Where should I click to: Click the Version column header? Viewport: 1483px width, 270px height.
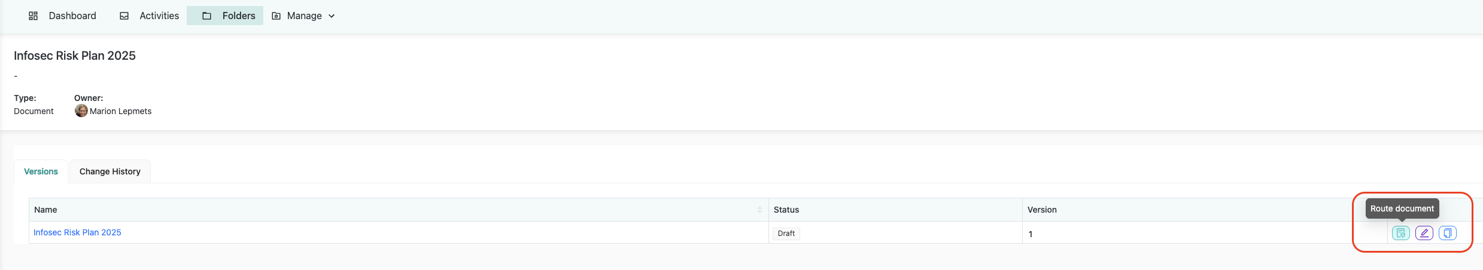[x=1042, y=210]
